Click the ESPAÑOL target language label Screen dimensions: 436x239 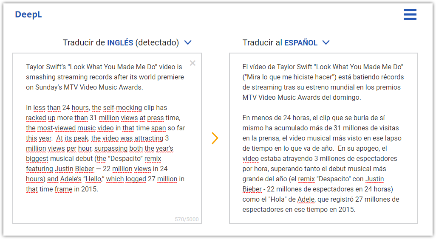[300, 43]
